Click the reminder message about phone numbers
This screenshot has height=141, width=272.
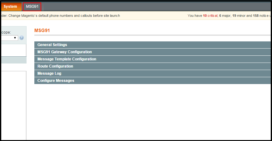(61, 16)
